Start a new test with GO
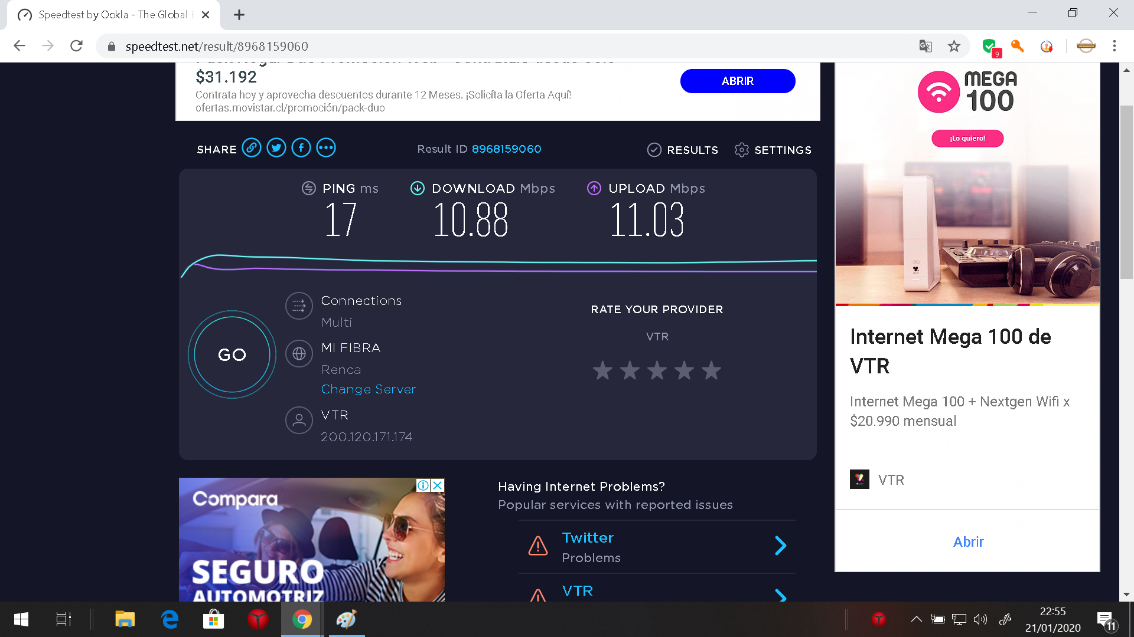1134x637 pixels. pos(232,354)
